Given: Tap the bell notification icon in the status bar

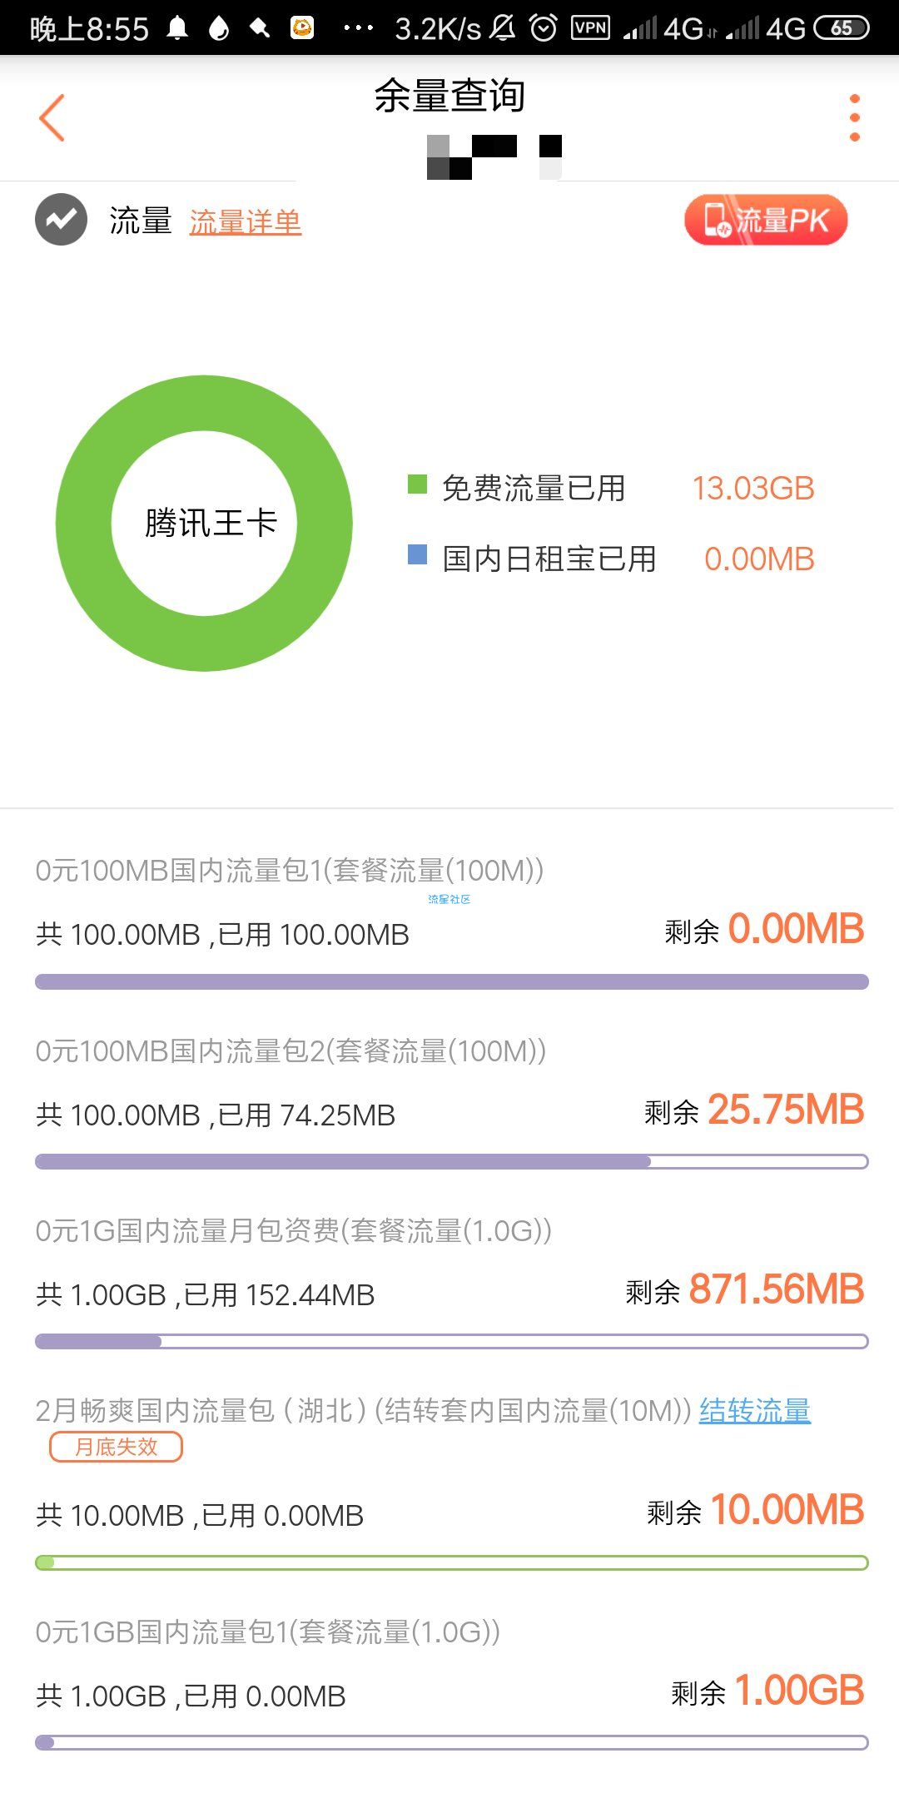Looking at the screenshot, I should point(177,29).
